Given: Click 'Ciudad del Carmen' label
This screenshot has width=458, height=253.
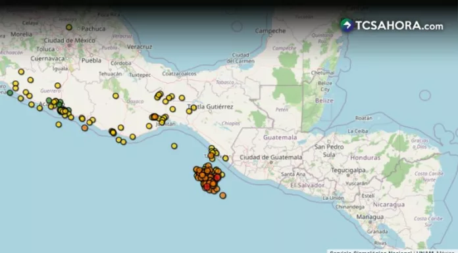Looking at the screenshot, I should click(x=241, y=58).
